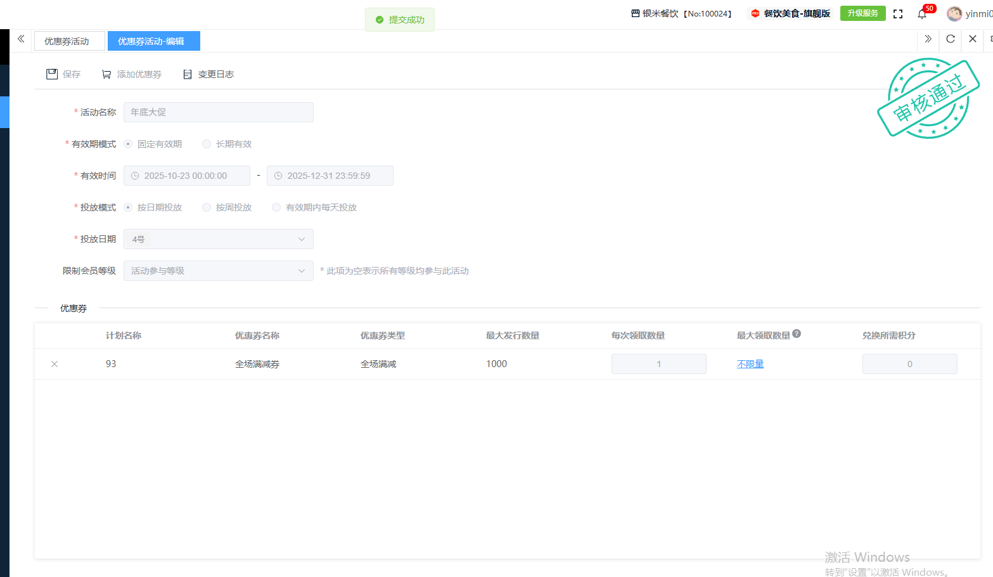The width and height of the screenshot is (993, 577).
Task: Click the 升级服务 upgrade button
Action: [862, 13]
